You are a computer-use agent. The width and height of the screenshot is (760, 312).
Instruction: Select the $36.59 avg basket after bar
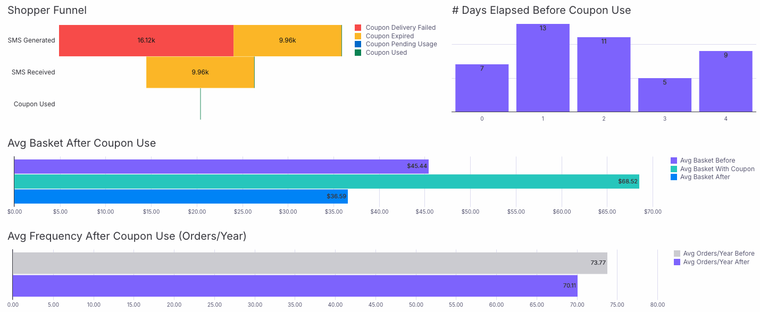181,196
